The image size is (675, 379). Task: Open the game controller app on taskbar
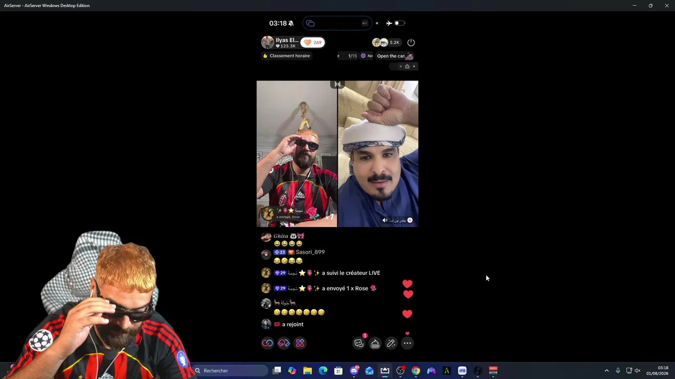point(431,371)
